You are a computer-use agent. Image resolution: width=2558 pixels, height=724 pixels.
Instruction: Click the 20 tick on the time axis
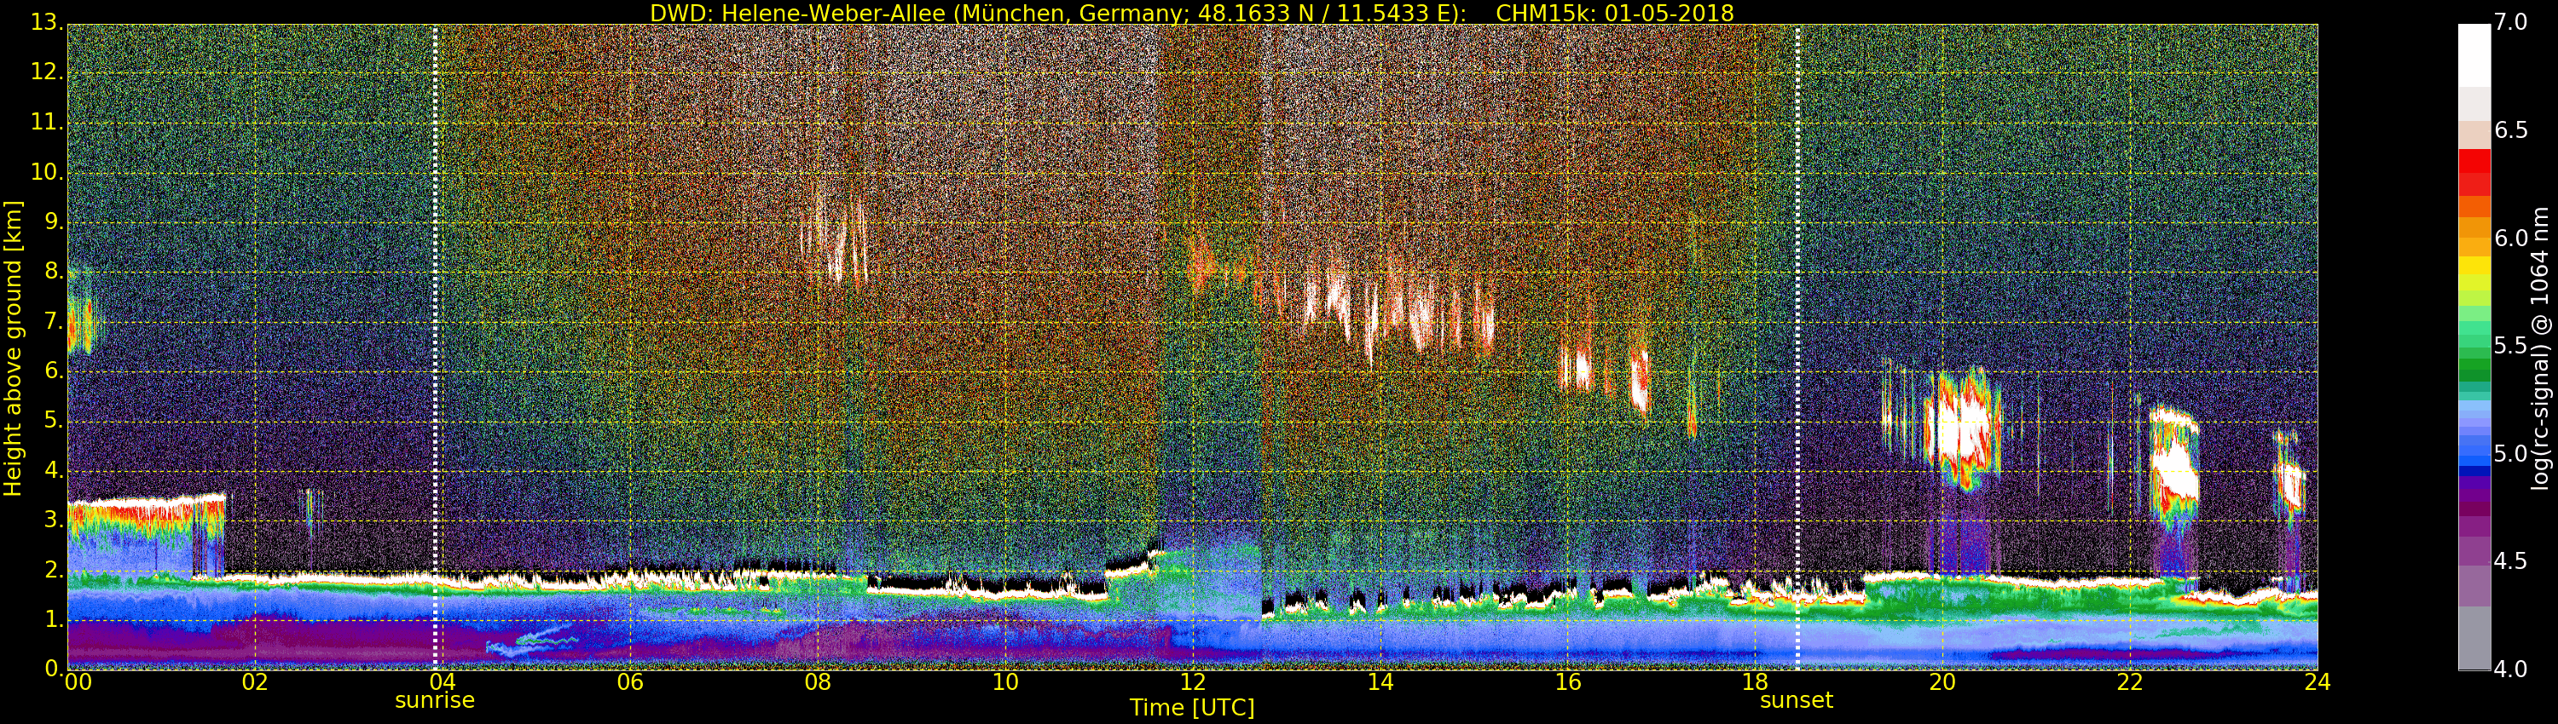coord(1942,682)
